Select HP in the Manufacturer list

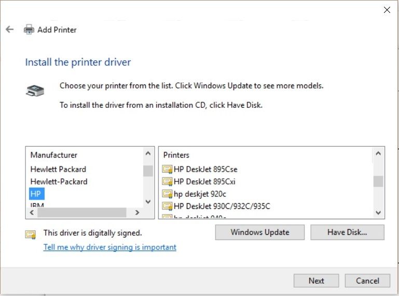pyautogui.click(x=36, y=194)
